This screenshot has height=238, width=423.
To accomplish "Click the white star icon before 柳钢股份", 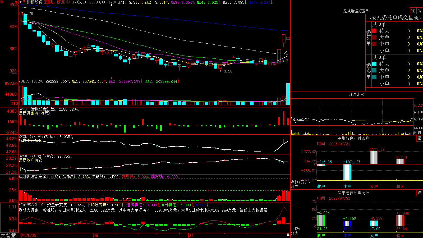I will pos(21,2).
